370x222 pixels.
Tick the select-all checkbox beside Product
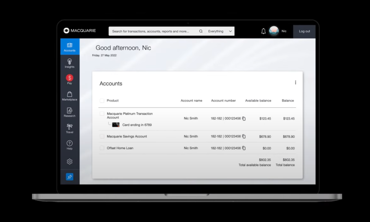[102, 100]
